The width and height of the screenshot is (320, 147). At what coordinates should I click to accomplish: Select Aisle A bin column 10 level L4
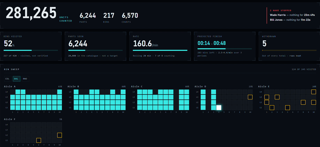[59, 92]
